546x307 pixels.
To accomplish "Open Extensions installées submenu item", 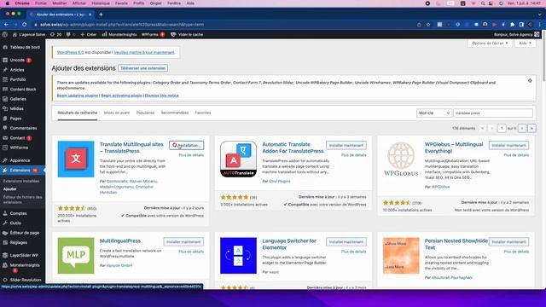I will (21, 181).
